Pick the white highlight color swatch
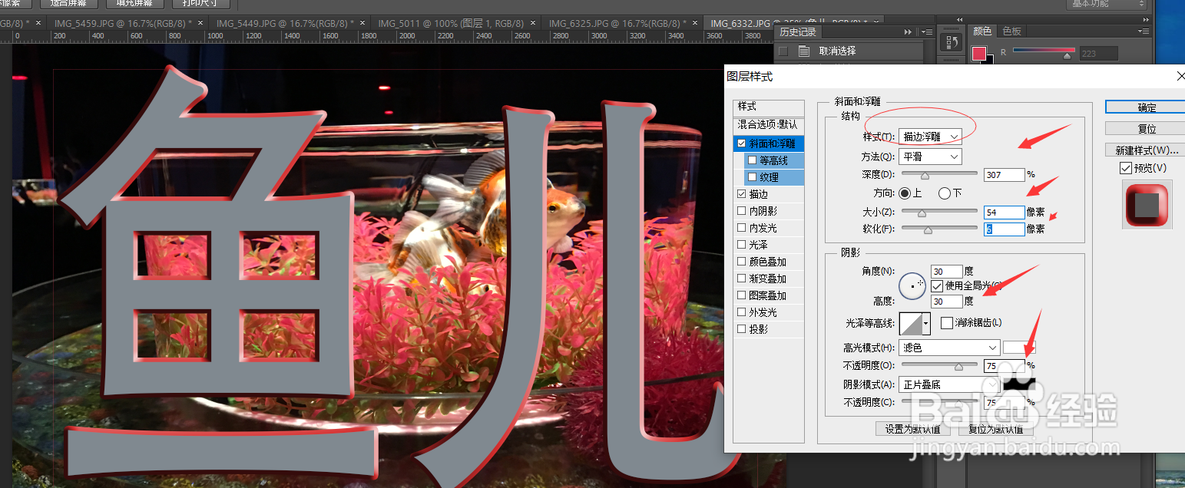 (1019, 348)
